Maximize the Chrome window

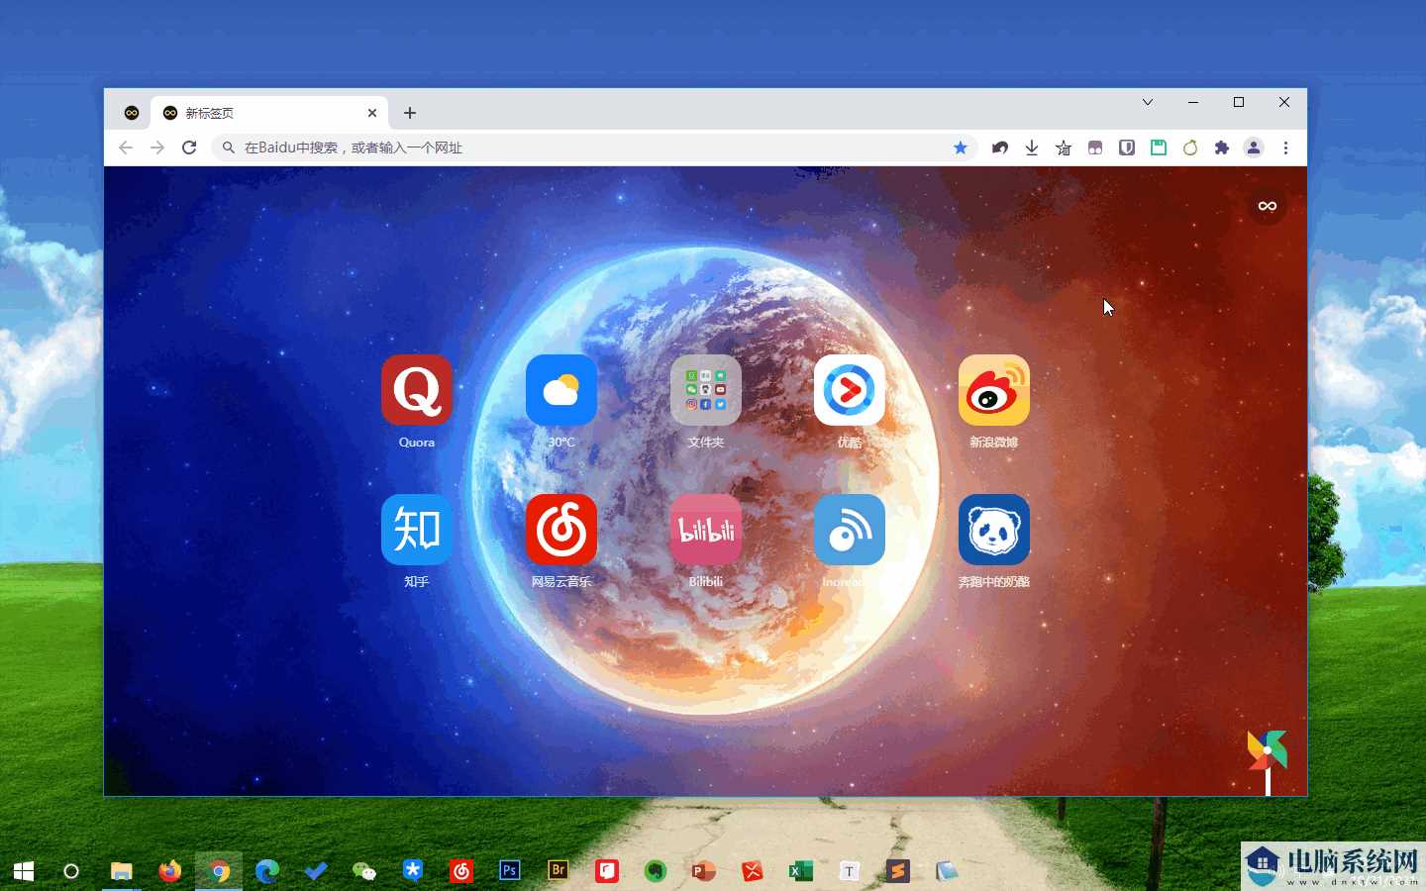(x=1239, y=102)
